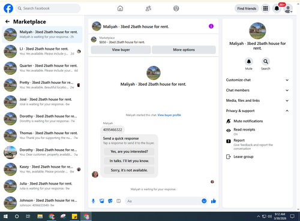Send quick reply 'In talks. I'll let you know.'
Image resolution: width=300 pixels, height=221 pixels.
(x=129, y=161)
